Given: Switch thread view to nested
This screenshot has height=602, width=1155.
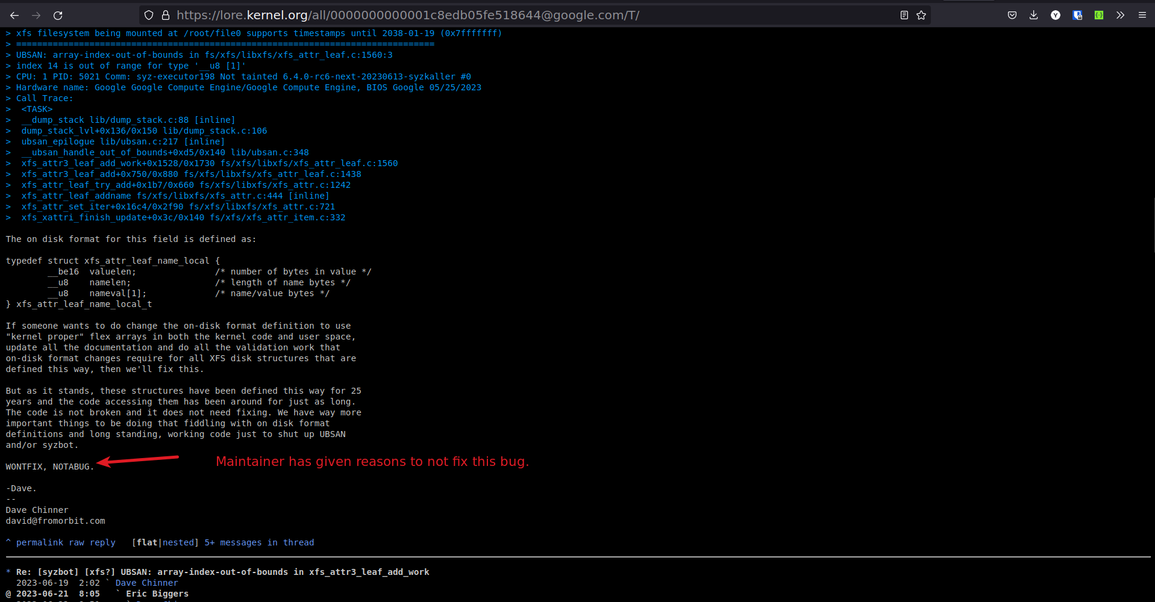Looking at the screenshot, I should point(178,542).
